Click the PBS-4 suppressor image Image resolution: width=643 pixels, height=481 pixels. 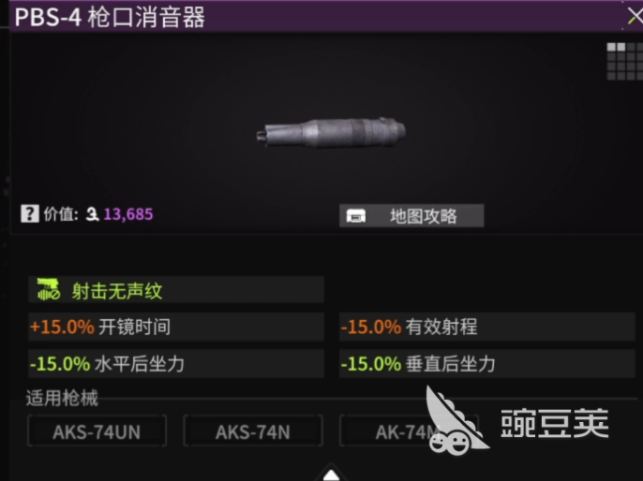click(331, 132)
